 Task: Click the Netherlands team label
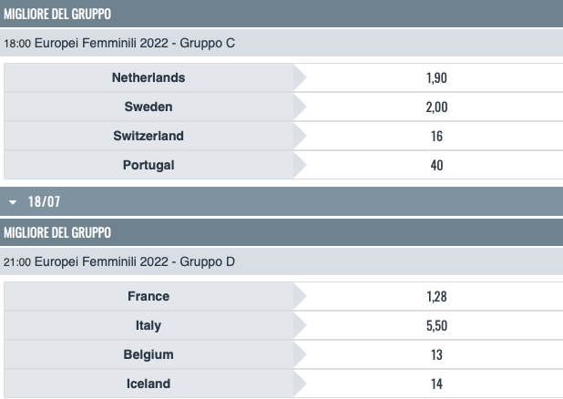point(148,78)
